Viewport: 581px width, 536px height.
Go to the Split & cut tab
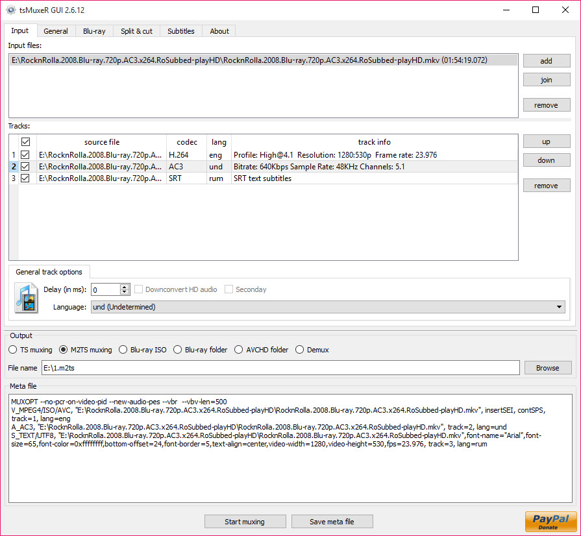[x=136, y=31]
